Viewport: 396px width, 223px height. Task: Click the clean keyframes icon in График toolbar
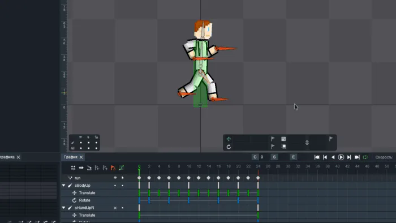point(81,168)
